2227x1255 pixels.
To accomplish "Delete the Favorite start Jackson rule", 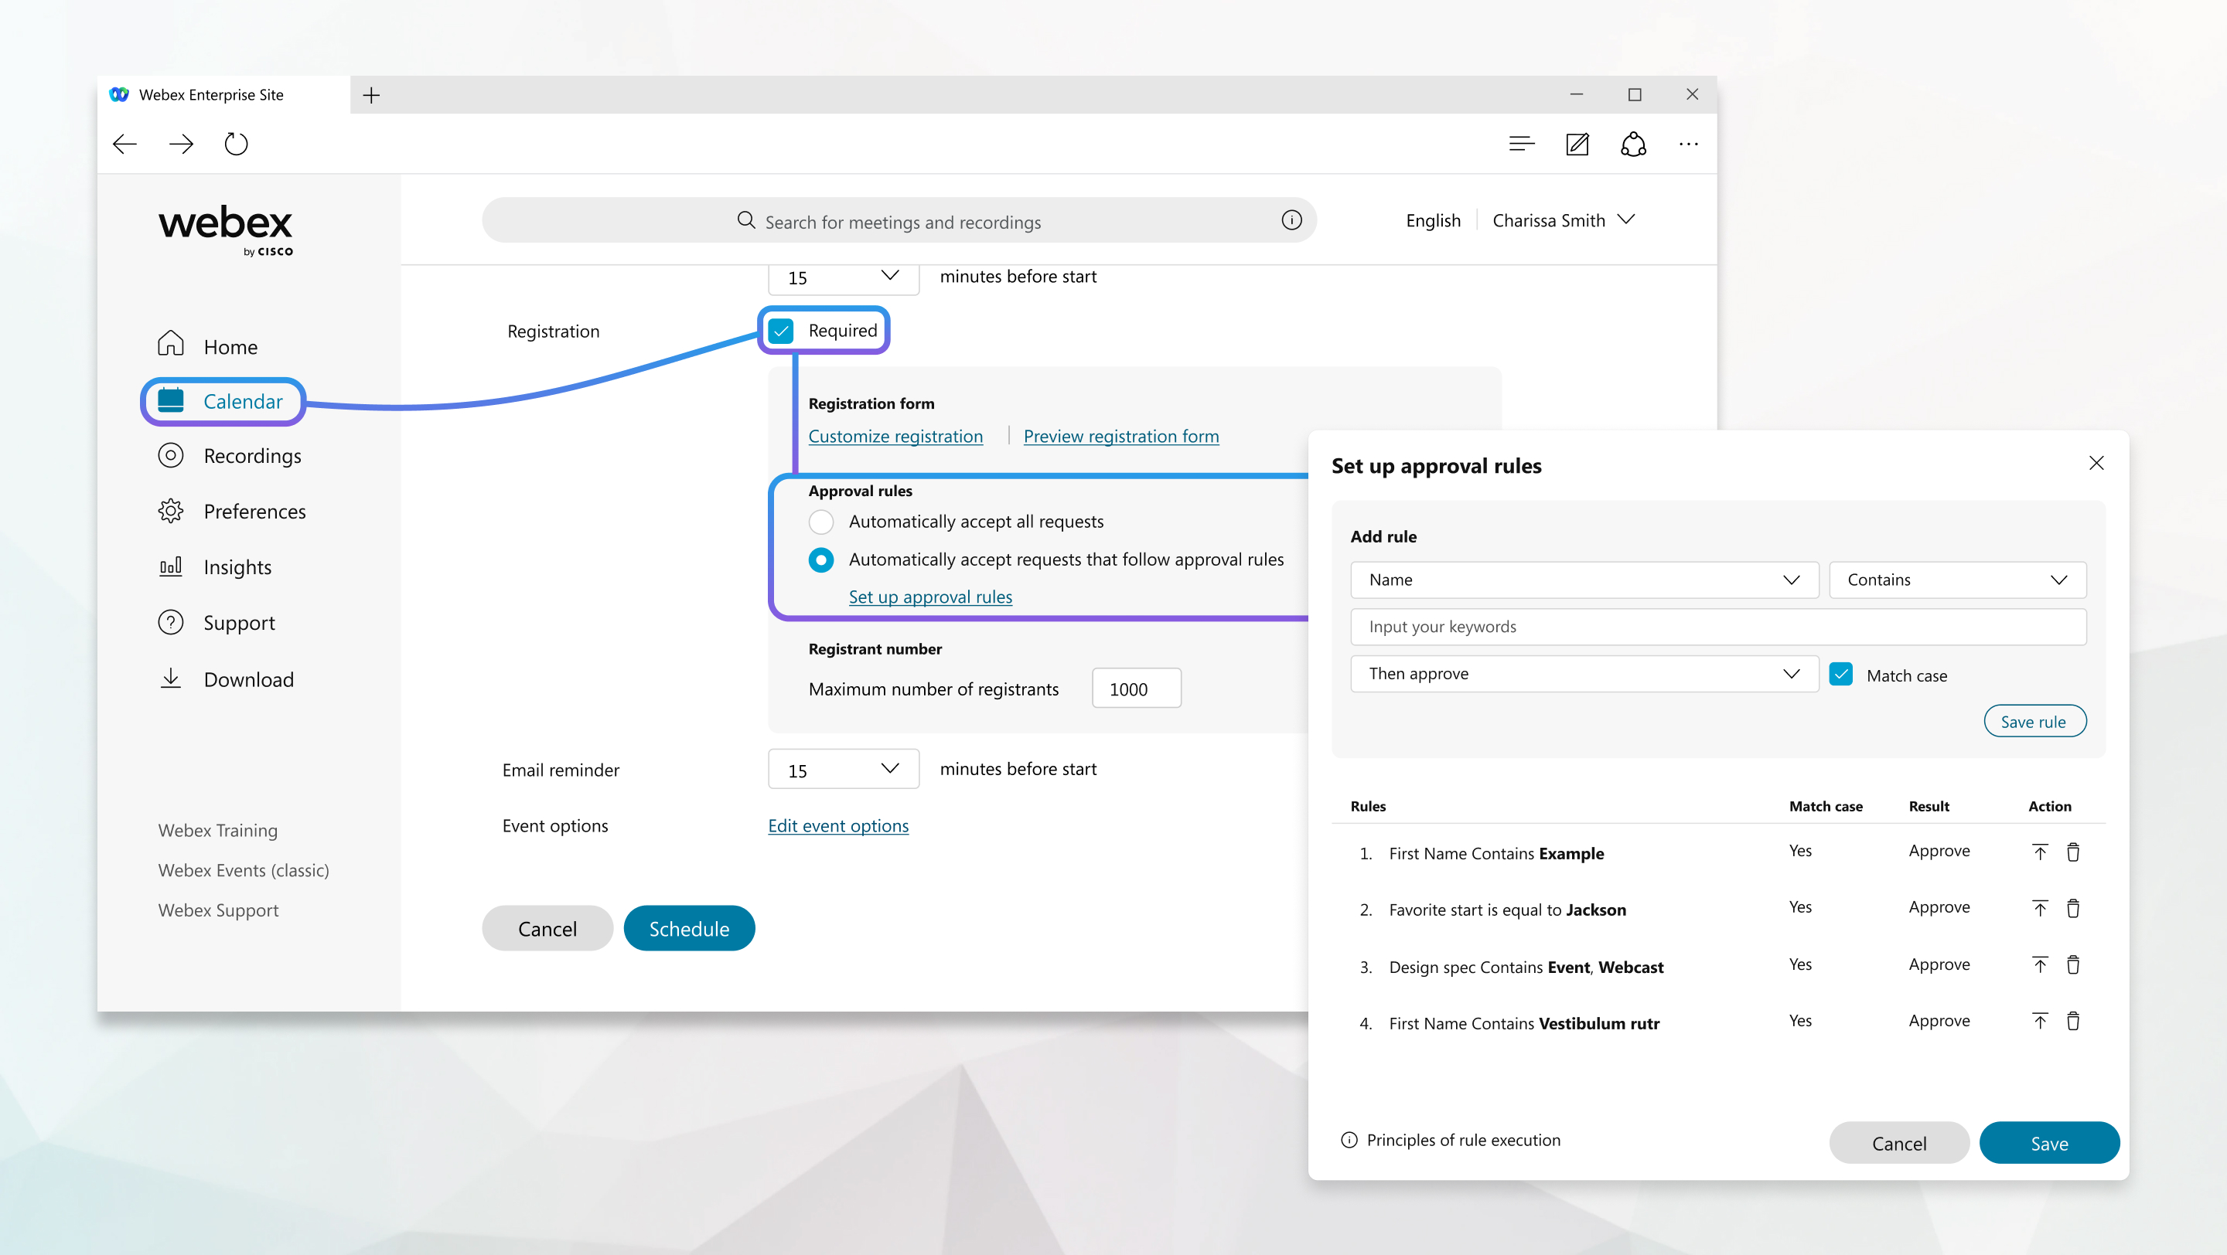I will (x=2072, y=909).
